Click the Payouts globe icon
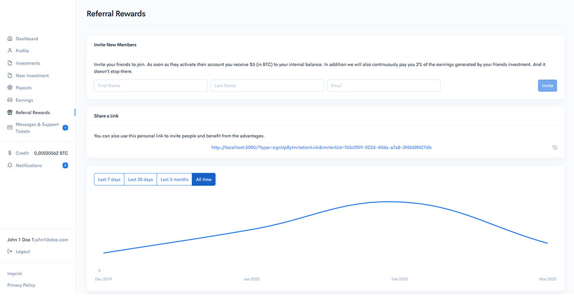The image size is (574, 296). (9, 88)
